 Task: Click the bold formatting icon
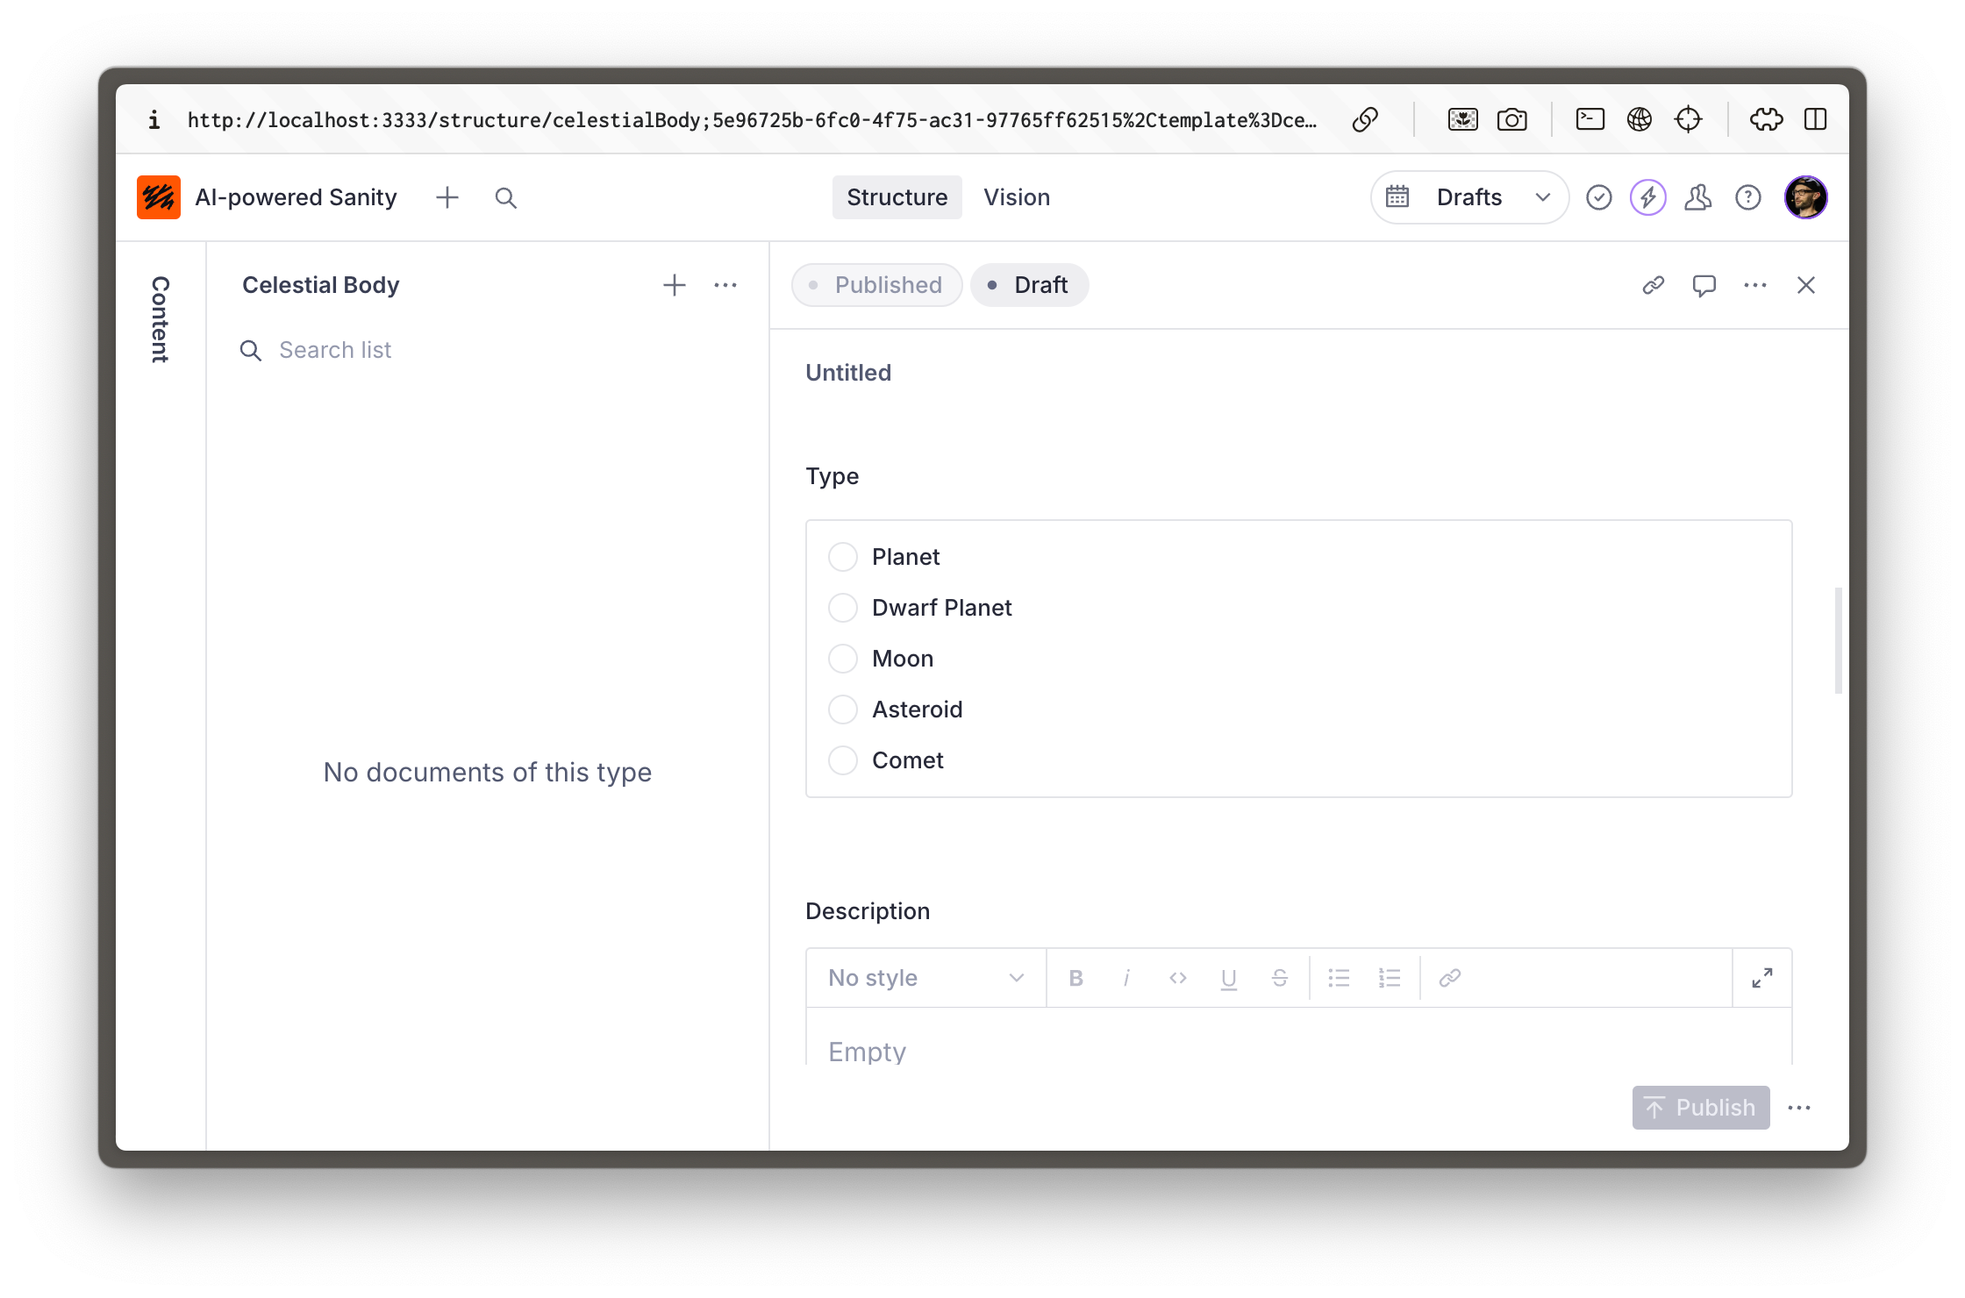click(1075, 978)
